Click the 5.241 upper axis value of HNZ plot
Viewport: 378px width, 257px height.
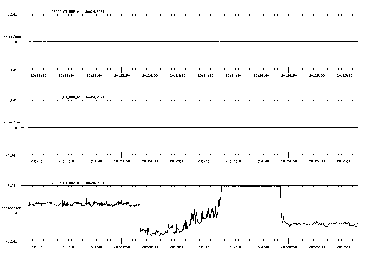[12, 186]
